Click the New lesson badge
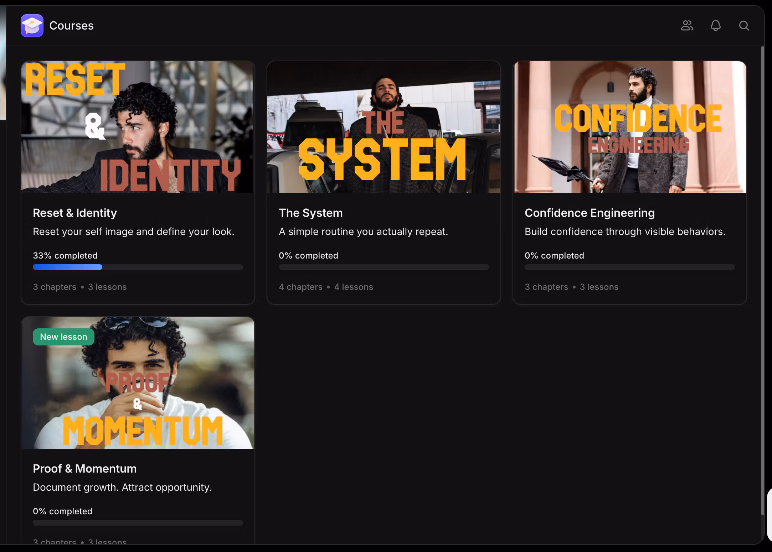The image size is (772, 552). (63, 337)
